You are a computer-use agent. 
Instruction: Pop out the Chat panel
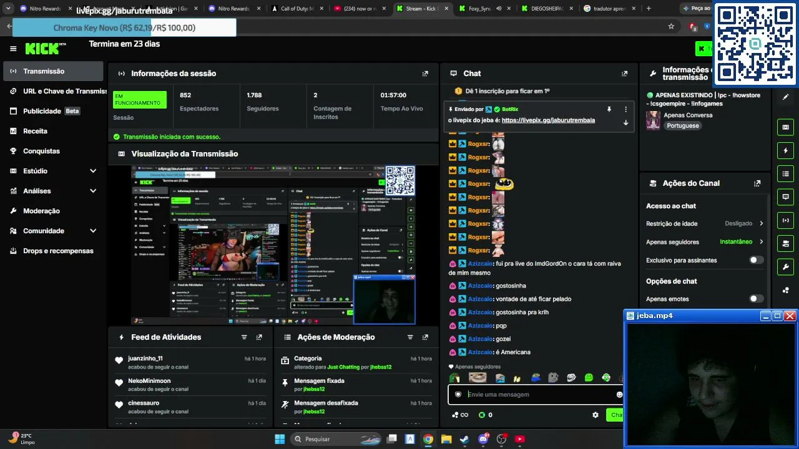624,74
